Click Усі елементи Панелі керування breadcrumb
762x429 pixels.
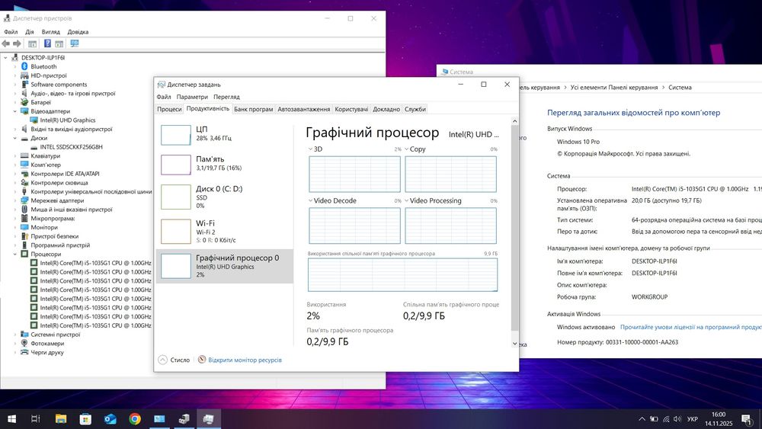613,88
